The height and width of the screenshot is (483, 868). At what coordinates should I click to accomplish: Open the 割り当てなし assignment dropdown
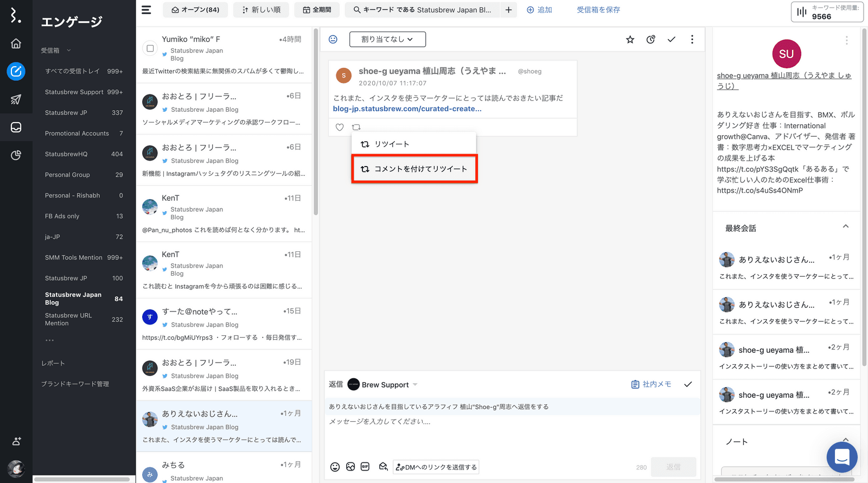[387, 39]
